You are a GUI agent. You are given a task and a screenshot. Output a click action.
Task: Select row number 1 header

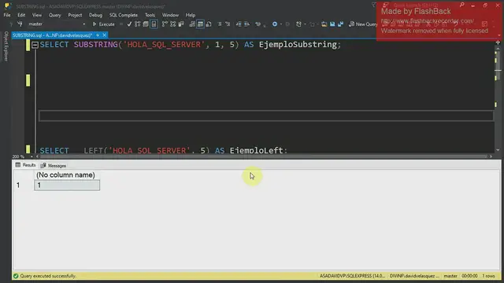tap(18, 186)
